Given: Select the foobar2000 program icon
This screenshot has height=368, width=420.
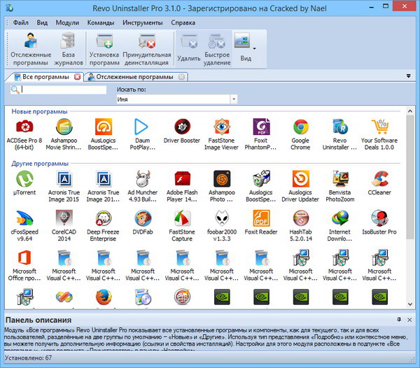Looking at the screenshot, I should (x=220, y=218).
